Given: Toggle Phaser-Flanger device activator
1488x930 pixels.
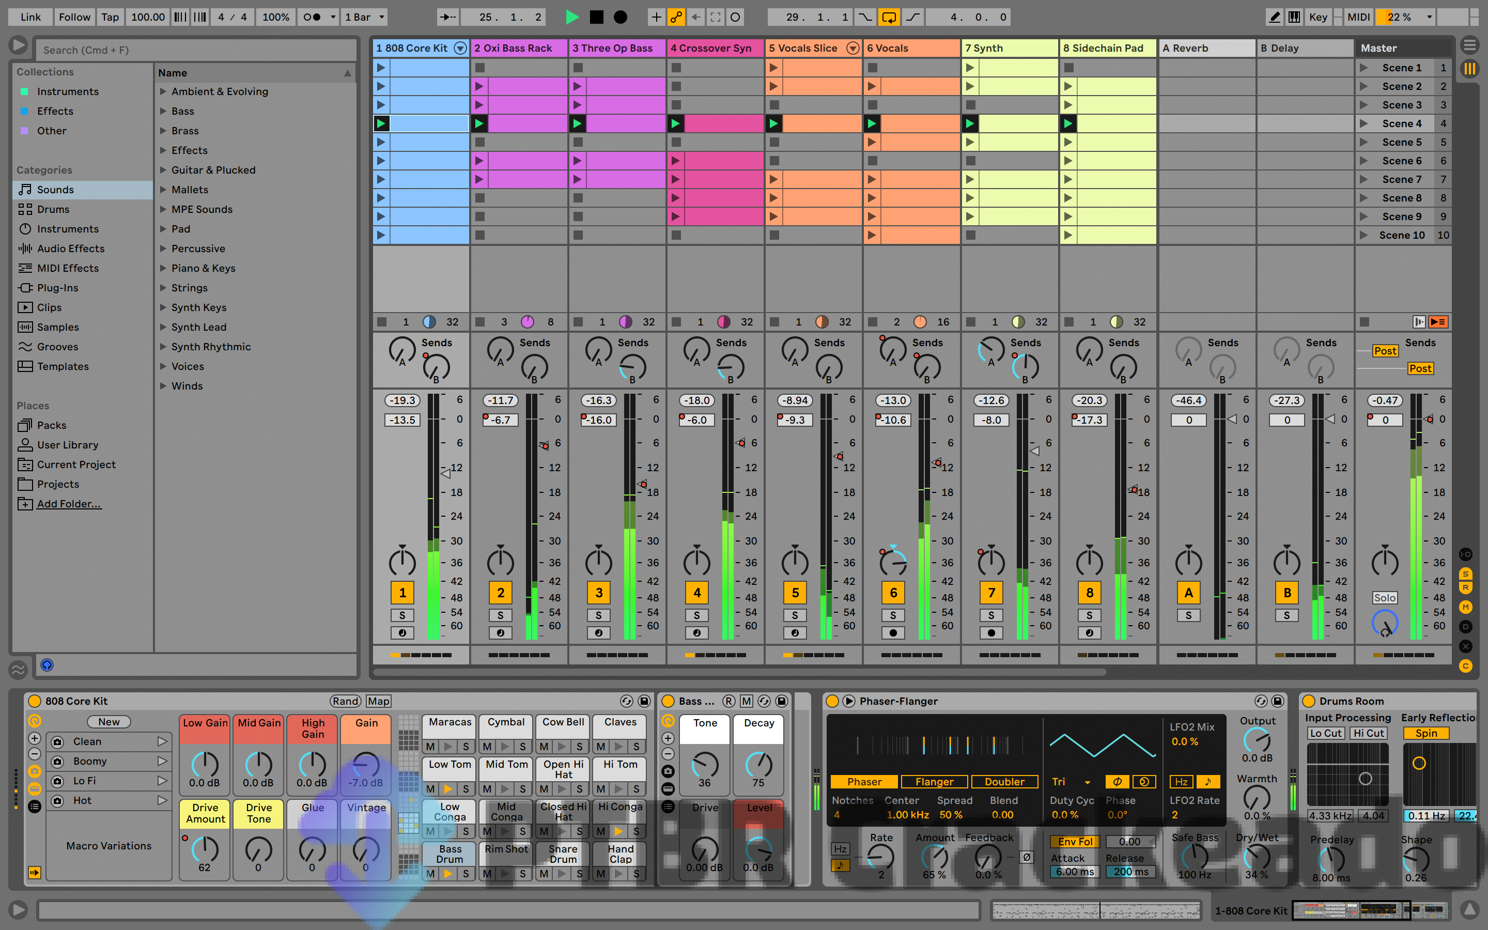Looking at the screenshot, I should tap(832, 701).
